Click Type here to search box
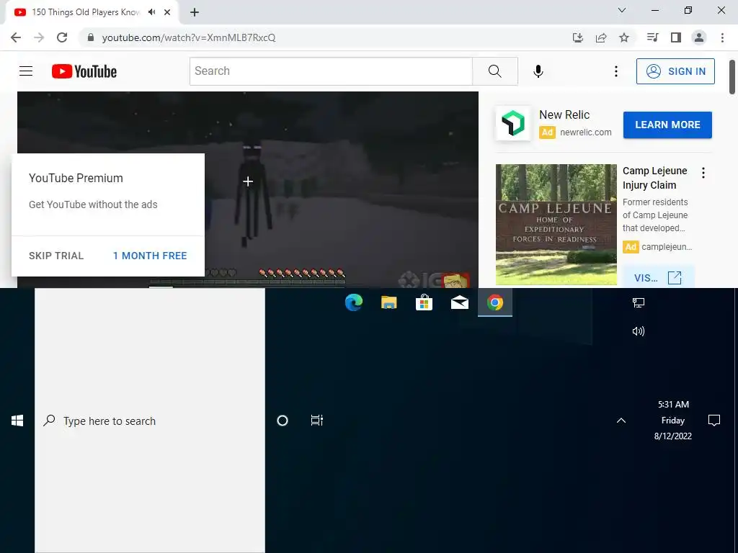 pyautogui.click(x=150, y=421)
